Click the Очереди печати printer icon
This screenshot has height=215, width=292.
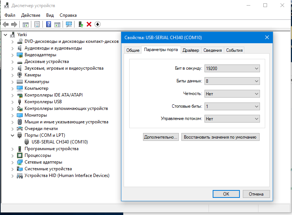point(20,129)
